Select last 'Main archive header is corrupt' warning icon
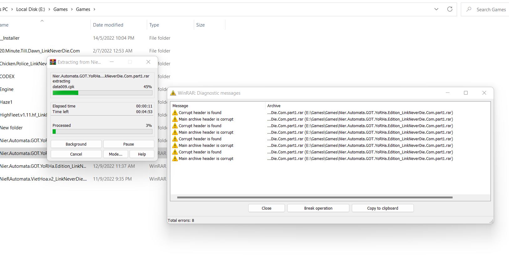The image size is (509, 274). (175, 159)
